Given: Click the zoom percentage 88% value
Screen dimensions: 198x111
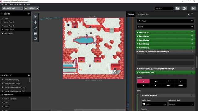Looking at the screenshot, I should 32,8.
